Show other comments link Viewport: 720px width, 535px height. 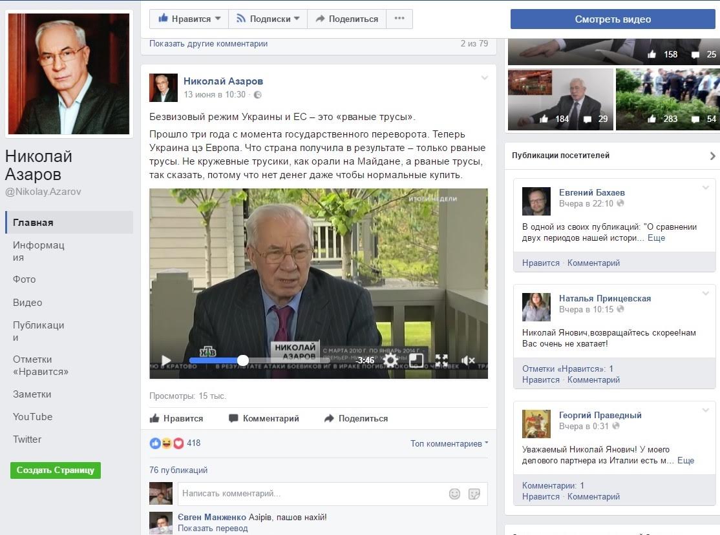click(x=209, y=43)
